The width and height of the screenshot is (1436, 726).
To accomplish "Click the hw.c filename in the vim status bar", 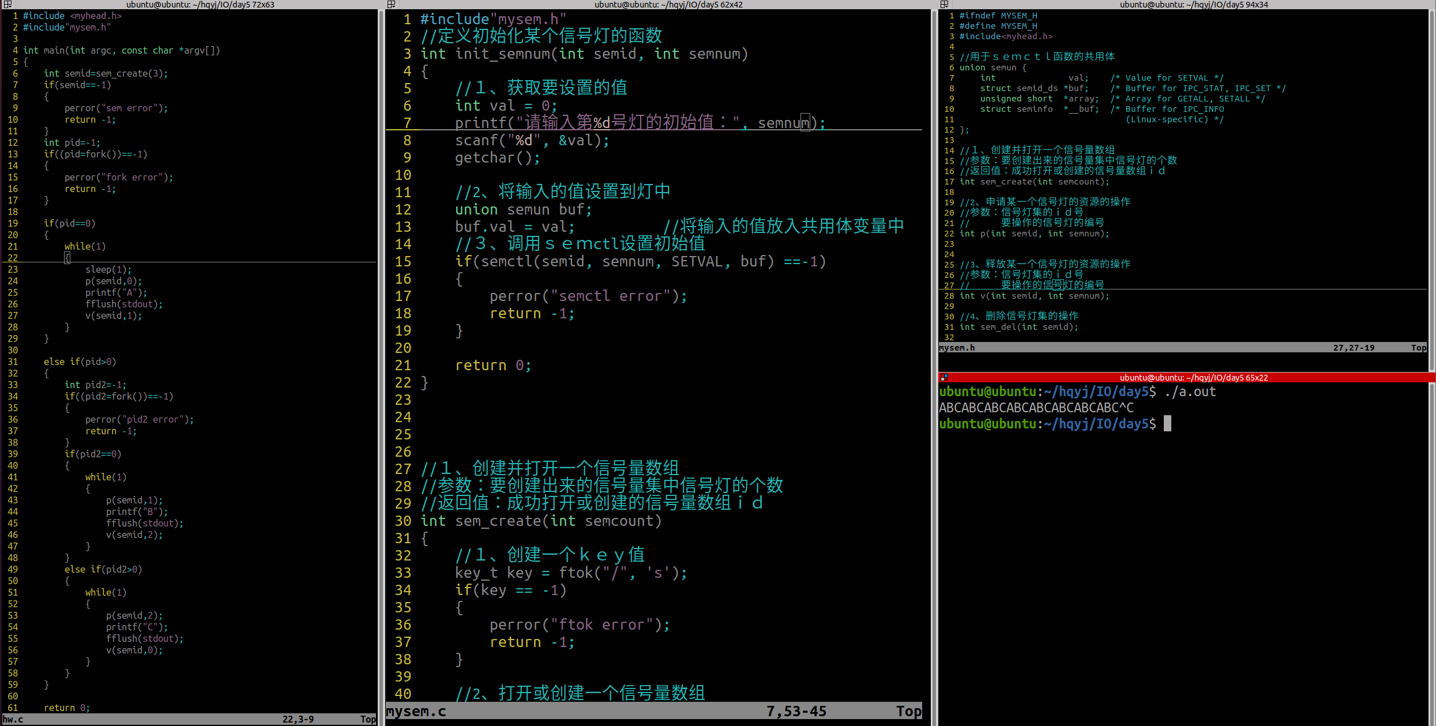I will click(x=13, y=719).
